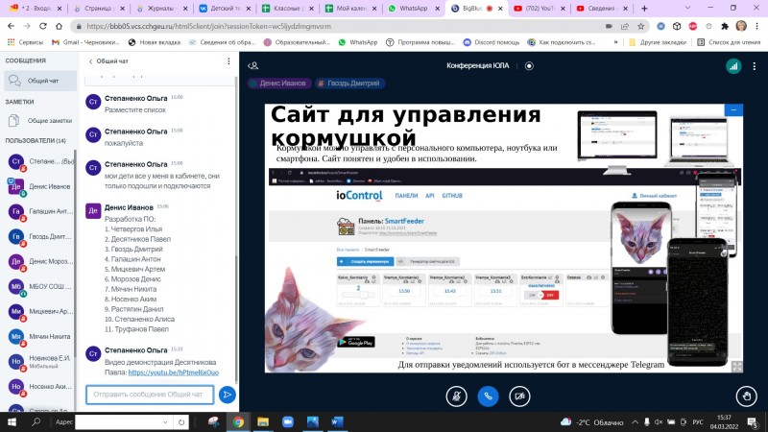Open the connection status indicator
This screenshot has height=432, width=768.
(x=733, y=65)
